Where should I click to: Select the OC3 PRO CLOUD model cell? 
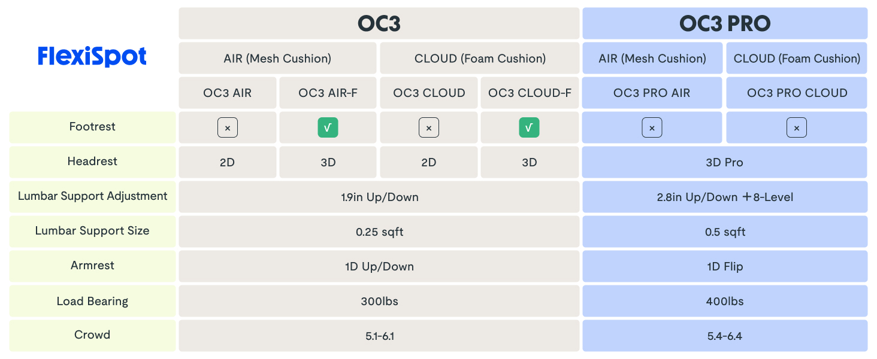797,93
